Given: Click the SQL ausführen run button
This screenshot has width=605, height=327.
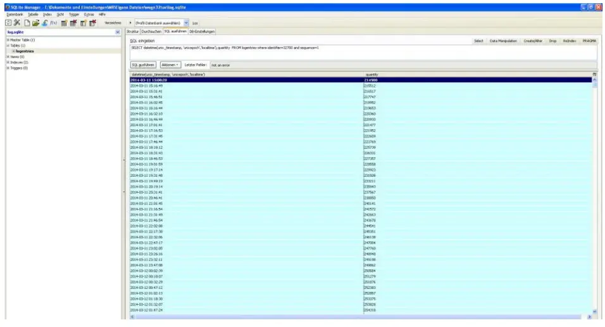Looking at the screenshot, I should pyautogui.click(x=143, y=65).
